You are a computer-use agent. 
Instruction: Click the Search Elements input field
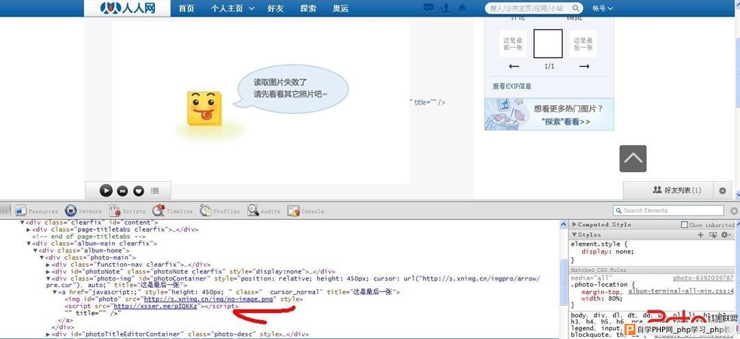click(x=668, y=211)
